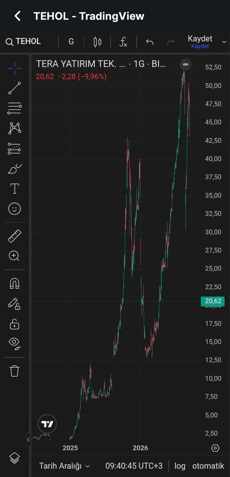
Task: Click the current price label 20,62
Action: 213,302
